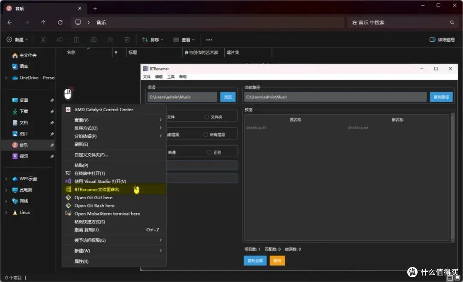Expand the 此电脑 sidebar node
This screenshot has width=463, height=282.
(6, 190)
